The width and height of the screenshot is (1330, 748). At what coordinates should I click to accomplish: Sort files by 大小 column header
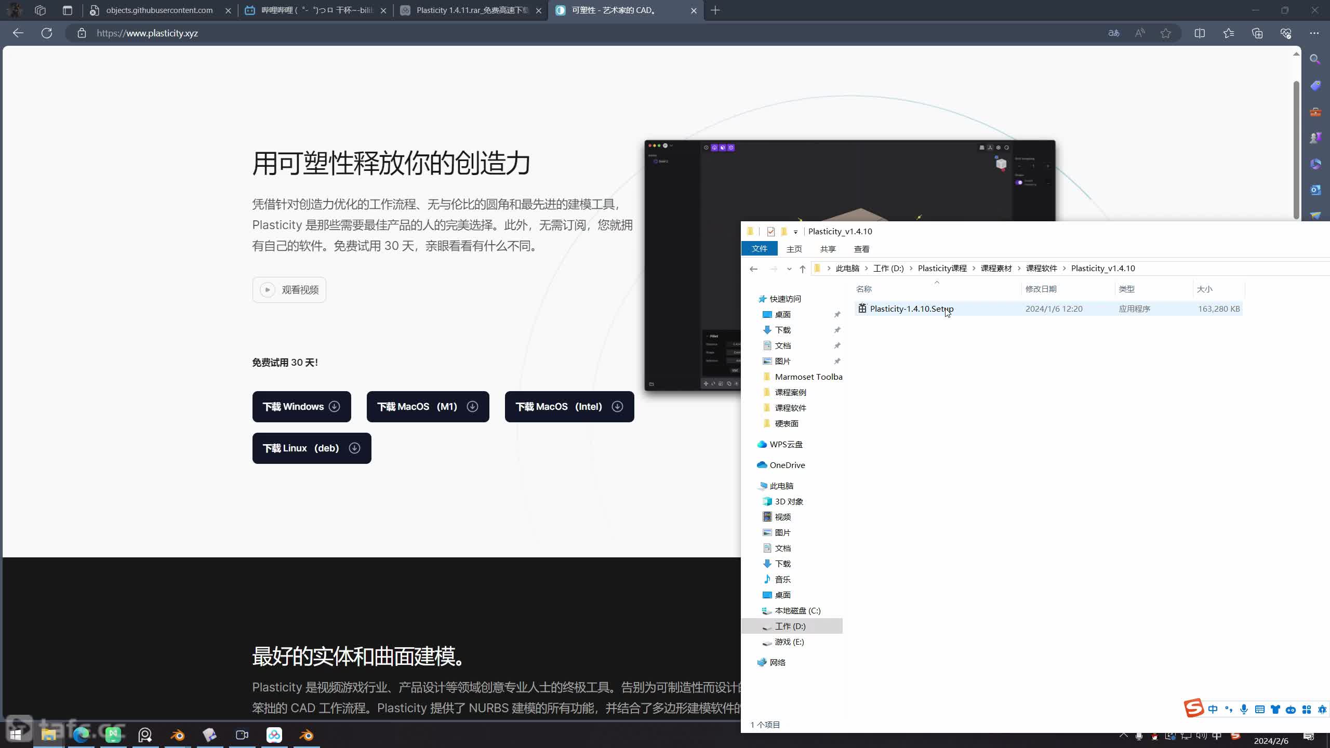click(x=1204, y=289)
